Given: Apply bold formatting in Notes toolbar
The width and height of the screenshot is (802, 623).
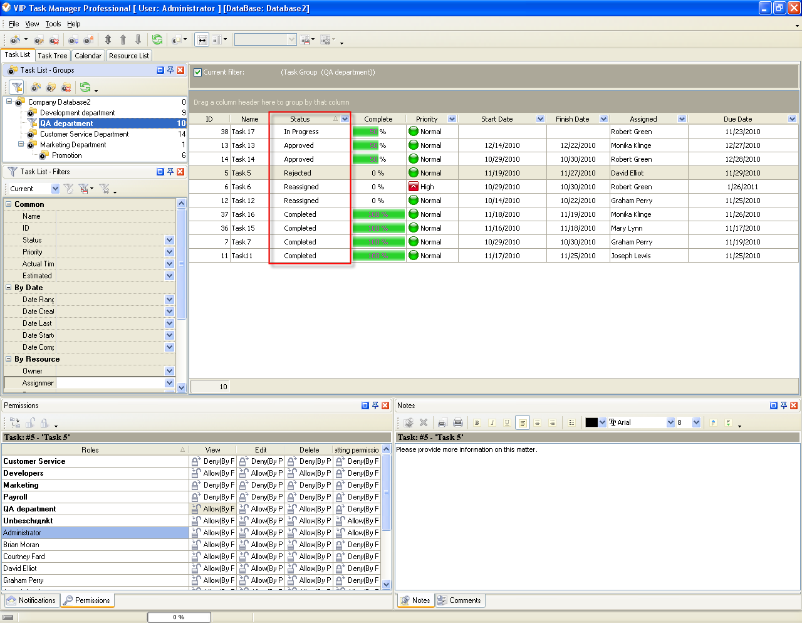Looking at the screenshot, I should [477, 422].
